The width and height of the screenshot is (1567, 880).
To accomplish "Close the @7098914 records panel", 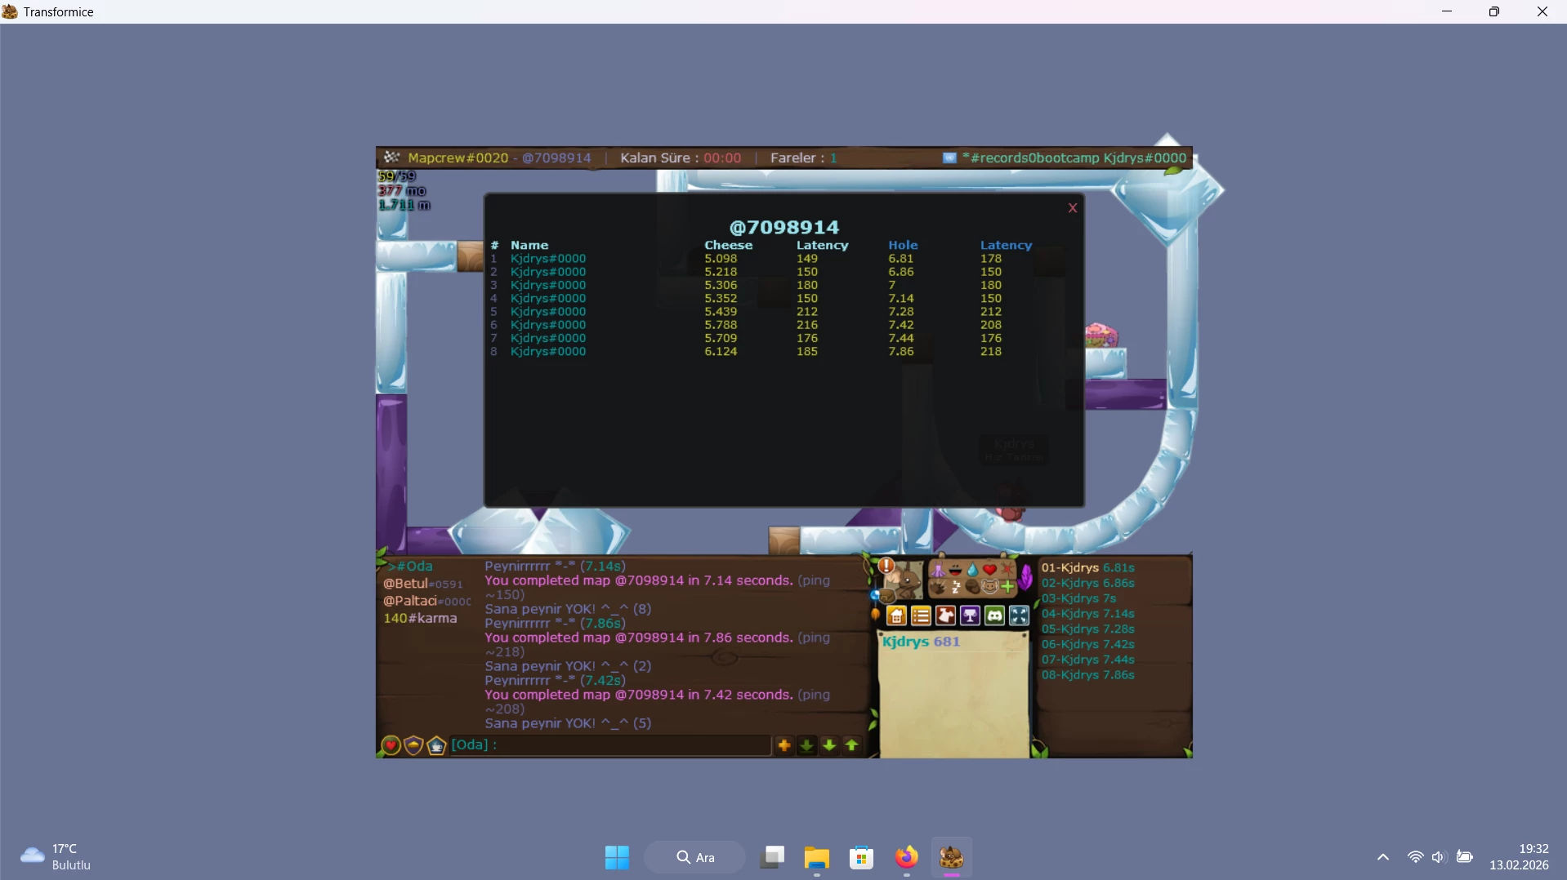I will click(x=1073, y=208).
